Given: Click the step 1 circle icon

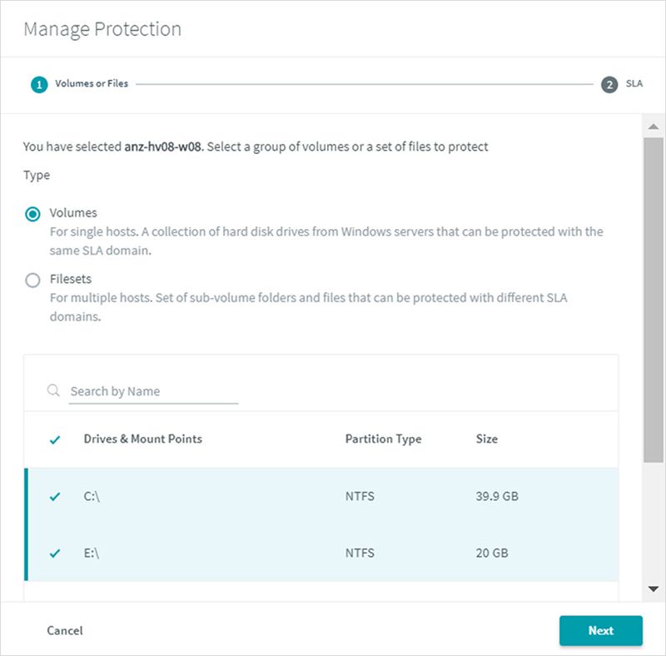Looking at the screenshot, I should pyautogui.click(x=39, y=85).
